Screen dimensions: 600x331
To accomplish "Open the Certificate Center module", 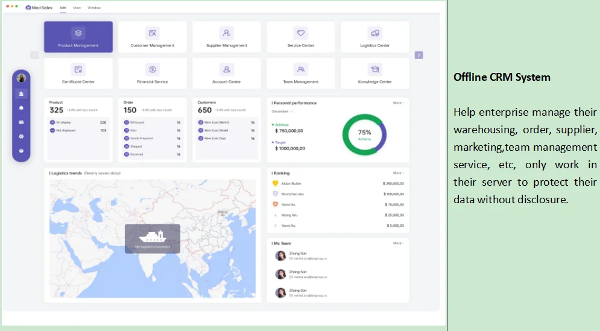I will pyautogui.click(x=78, y=74).
